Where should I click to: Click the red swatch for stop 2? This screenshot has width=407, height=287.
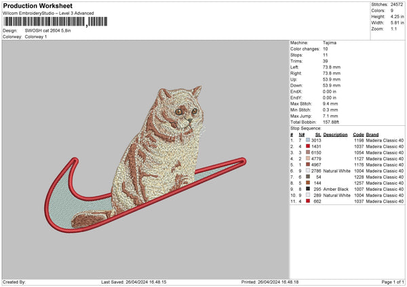(308, 146)
